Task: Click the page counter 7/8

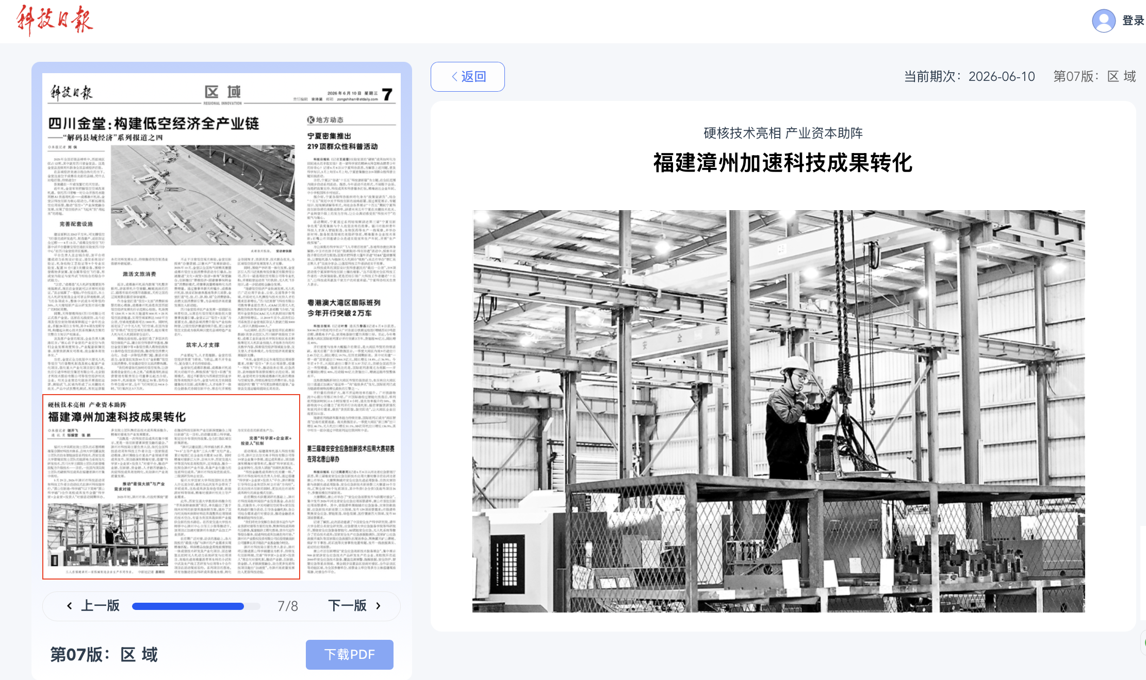Action: [288, 606]
